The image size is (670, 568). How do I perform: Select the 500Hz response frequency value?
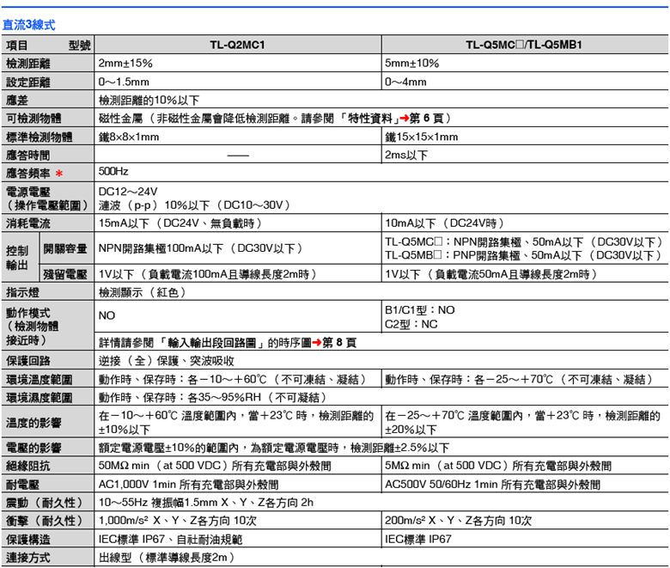[113, 174]
